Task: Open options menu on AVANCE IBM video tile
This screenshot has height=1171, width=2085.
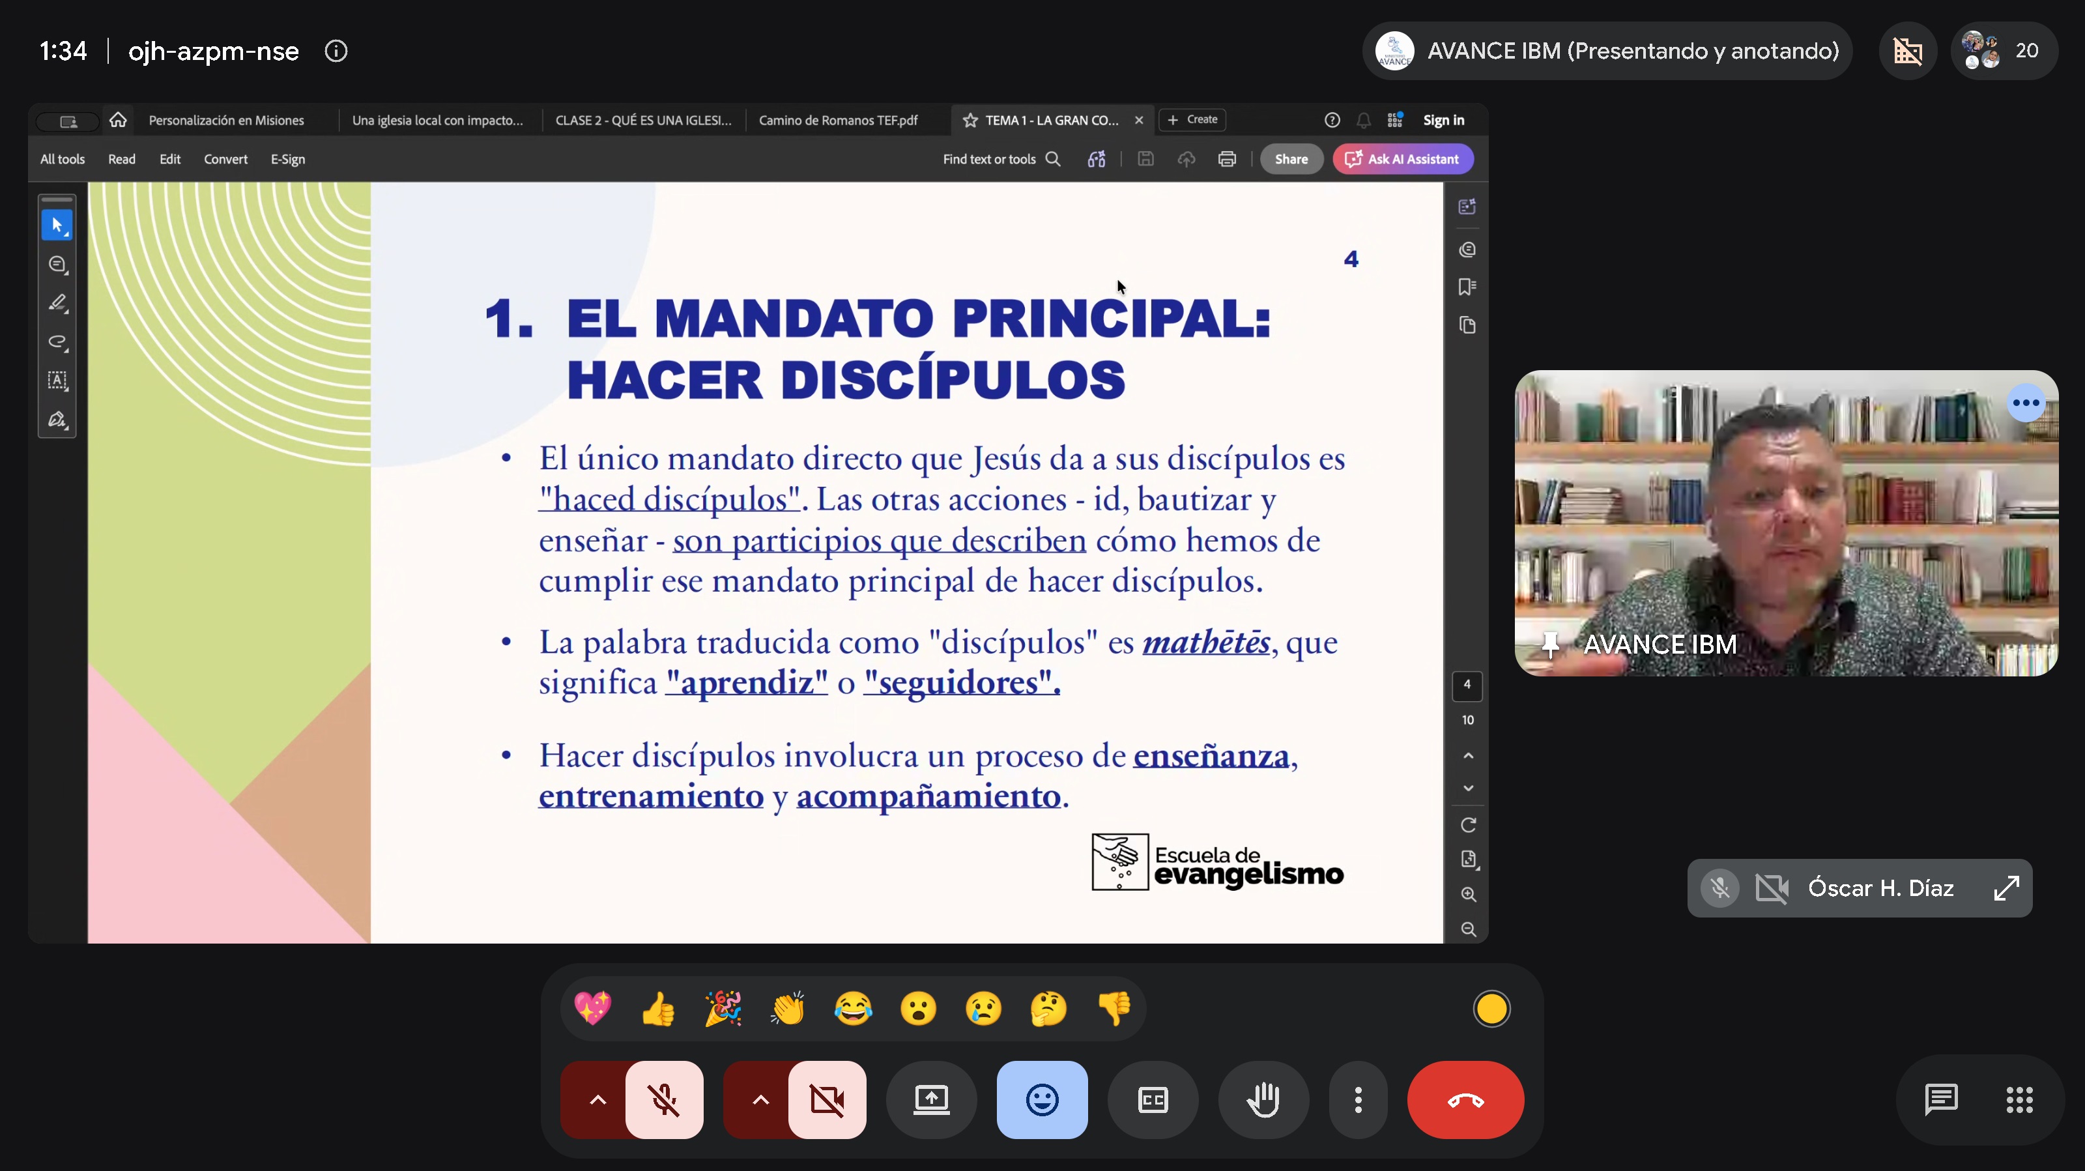Action: pyautogui.click(x=2025, y=402)
